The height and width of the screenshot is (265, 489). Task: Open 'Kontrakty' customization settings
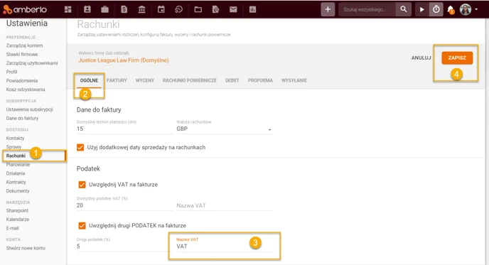16,182
